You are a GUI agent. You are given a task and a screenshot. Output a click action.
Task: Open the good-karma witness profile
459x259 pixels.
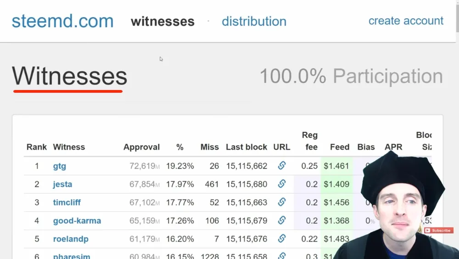point(77,221)
